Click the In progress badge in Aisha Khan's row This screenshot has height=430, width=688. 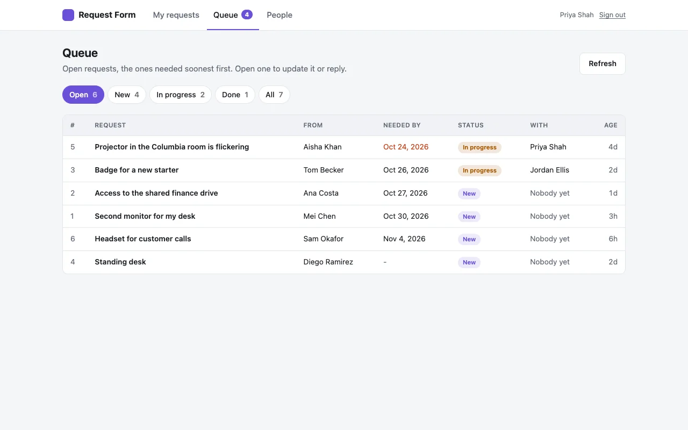coord(479,147)
